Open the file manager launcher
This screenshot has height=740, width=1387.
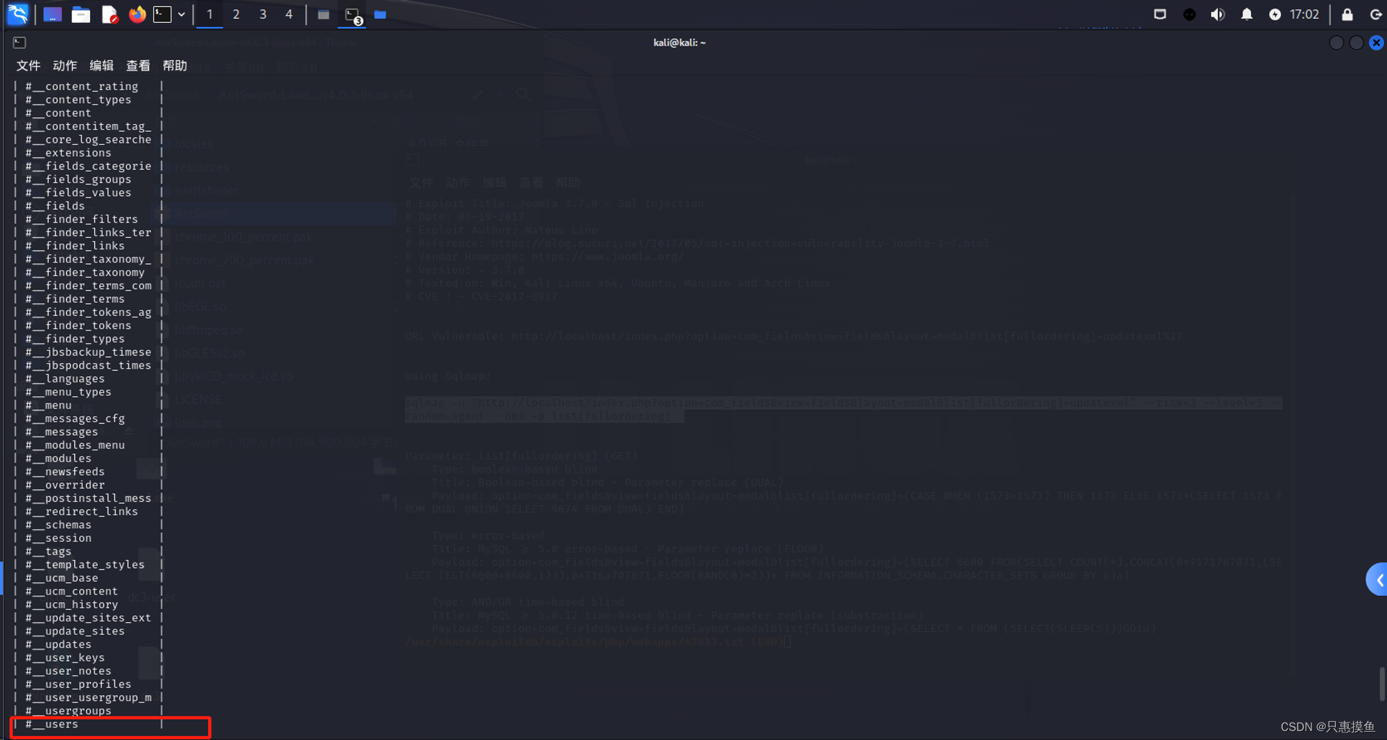pyautogui.click(x=81, y=15)
